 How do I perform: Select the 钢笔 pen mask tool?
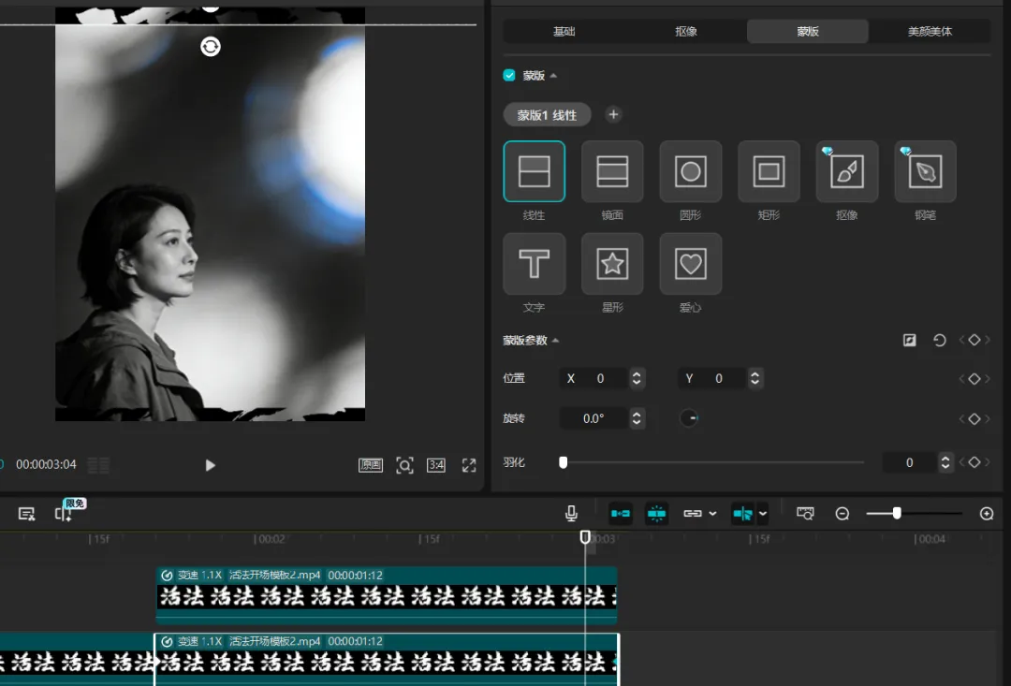(x=925, y=171)
